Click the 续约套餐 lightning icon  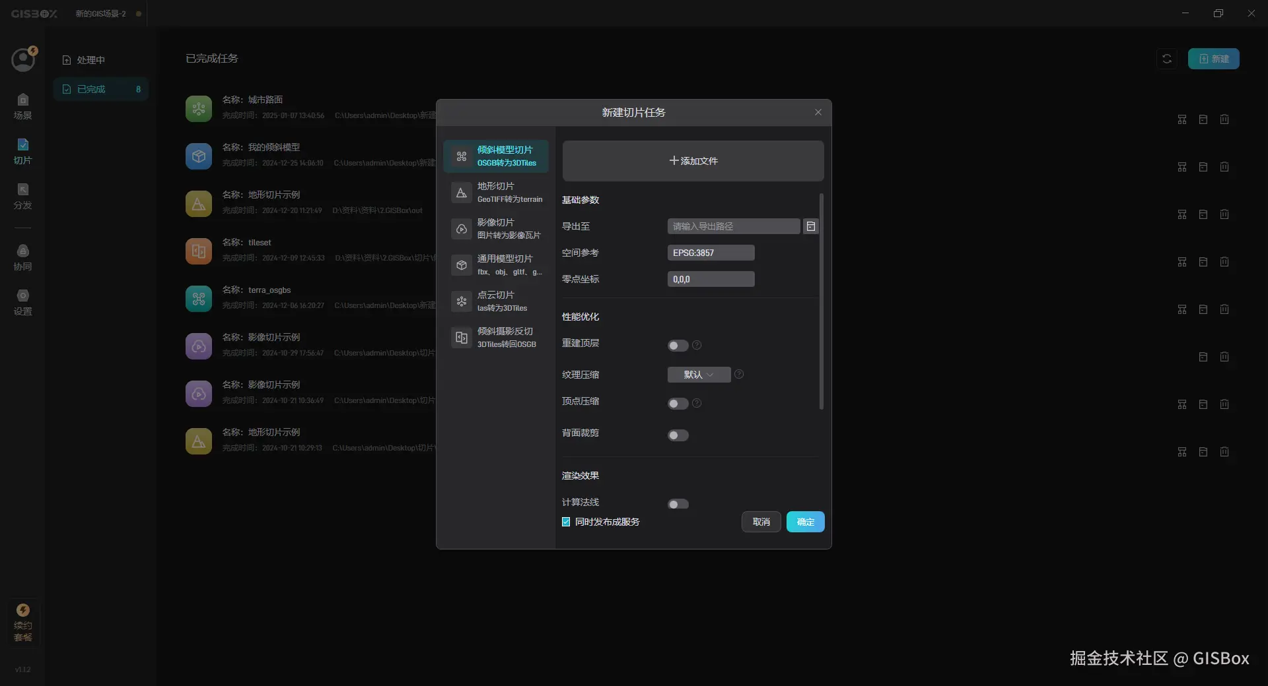click(23, 610)
